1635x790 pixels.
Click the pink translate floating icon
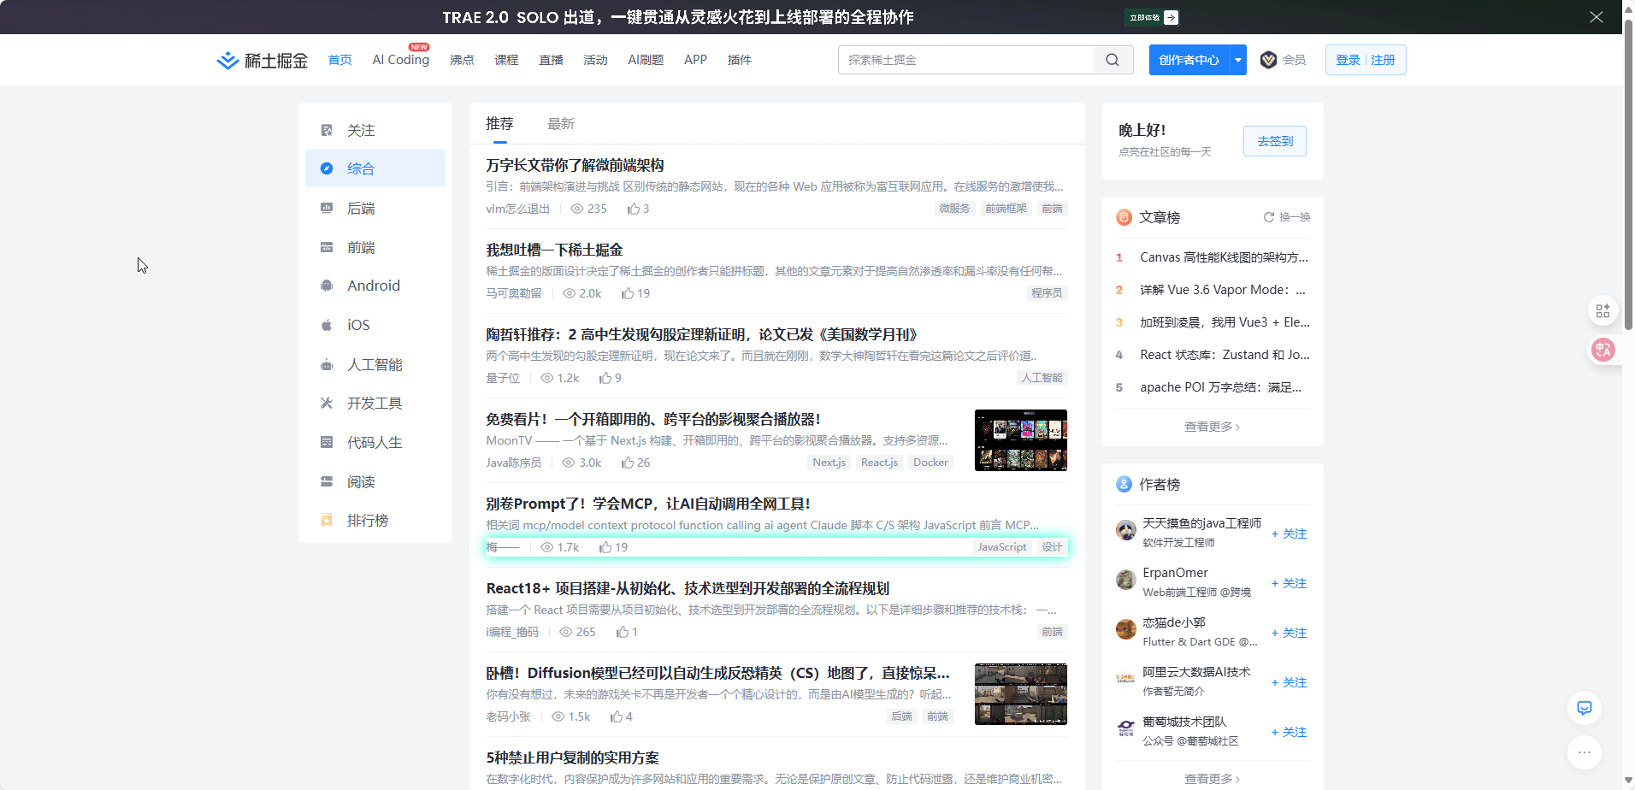(1603, 350)
